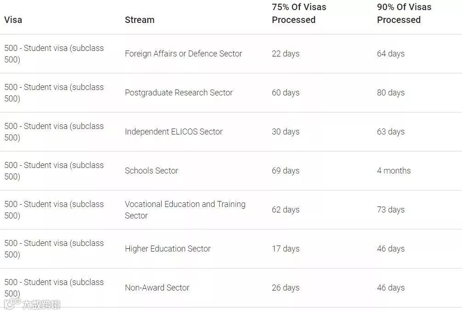Screen dimensions: 462x313
Task: Select the 73 days cell
Action: [x=391, y=210]
